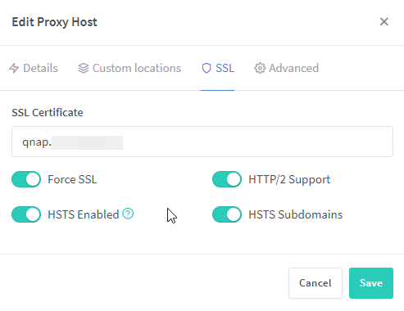Viewport: 404px width, 311px height.
Task: Save the proxy host settings
Action: pyautogui.click(x=371, y=283)
